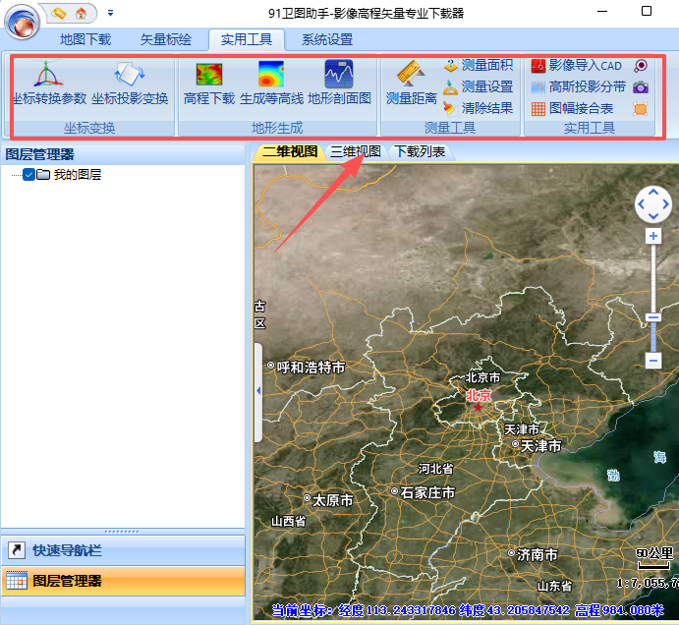Select the 图层管理器 bottom panel button

pyautogui.click(x=123, y=581)
